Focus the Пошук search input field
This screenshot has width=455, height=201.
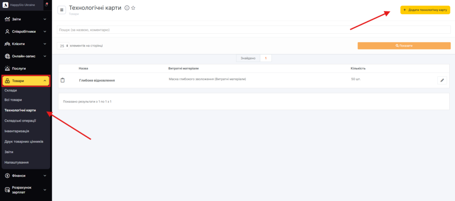click(254, 30)
